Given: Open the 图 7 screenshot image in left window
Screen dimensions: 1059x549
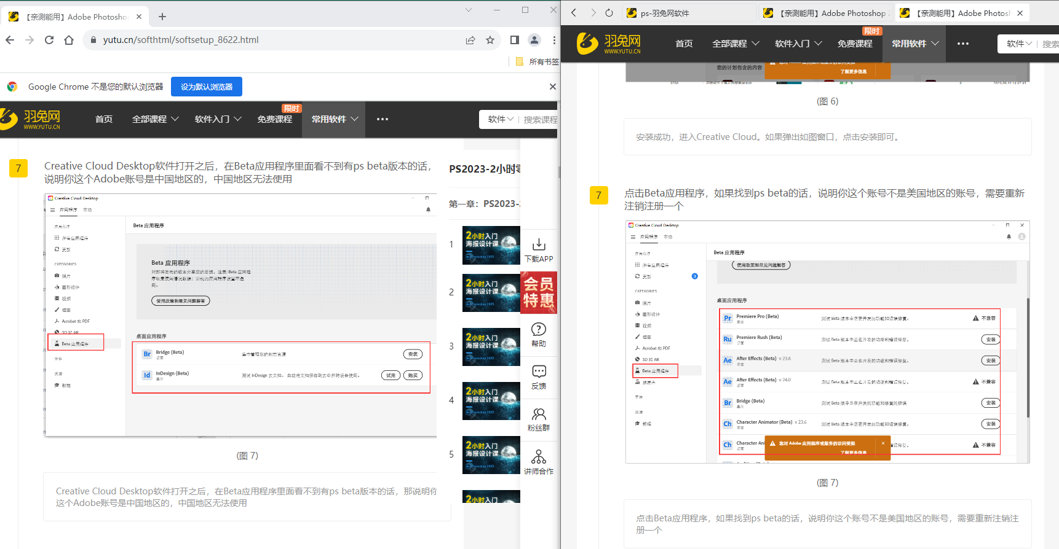Looking at the screenshot, I should [240, 316].
